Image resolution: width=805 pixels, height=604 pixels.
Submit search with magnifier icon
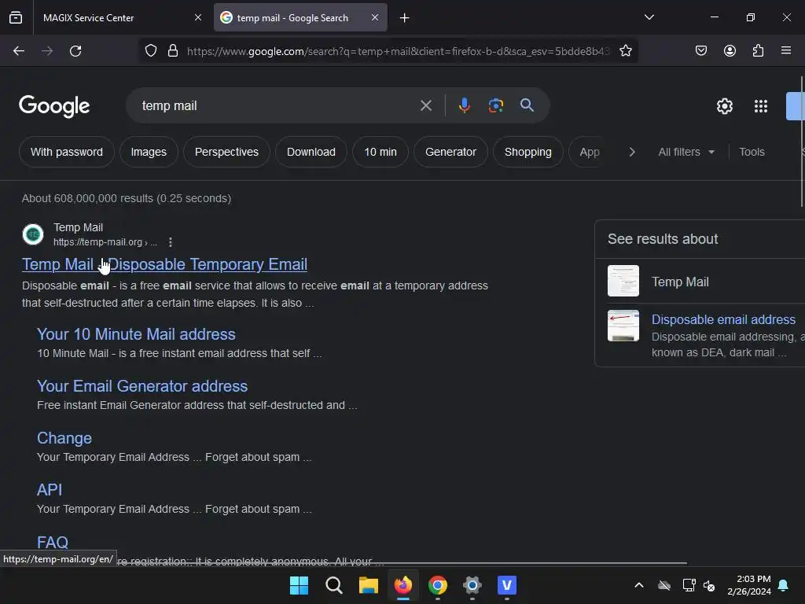[527, 105]
